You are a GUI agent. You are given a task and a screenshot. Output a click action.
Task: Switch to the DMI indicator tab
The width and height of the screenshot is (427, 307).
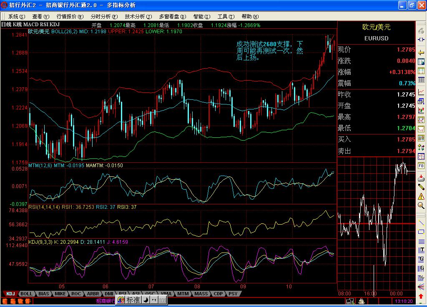109,294
